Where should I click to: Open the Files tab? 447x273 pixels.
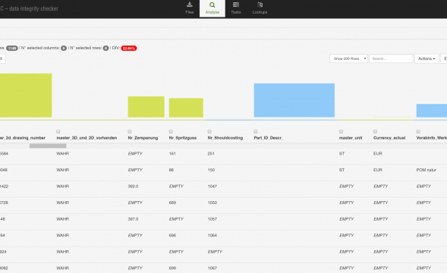[189, 8]
